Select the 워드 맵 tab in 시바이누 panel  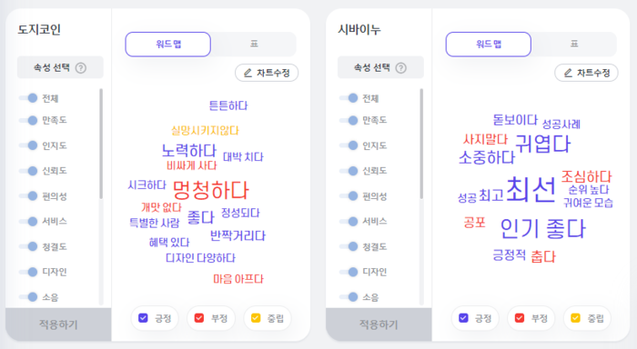pos(489,44)
